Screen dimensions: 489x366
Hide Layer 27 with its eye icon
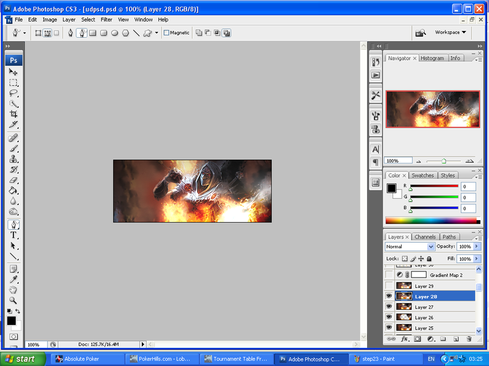(x=389, y=307)
